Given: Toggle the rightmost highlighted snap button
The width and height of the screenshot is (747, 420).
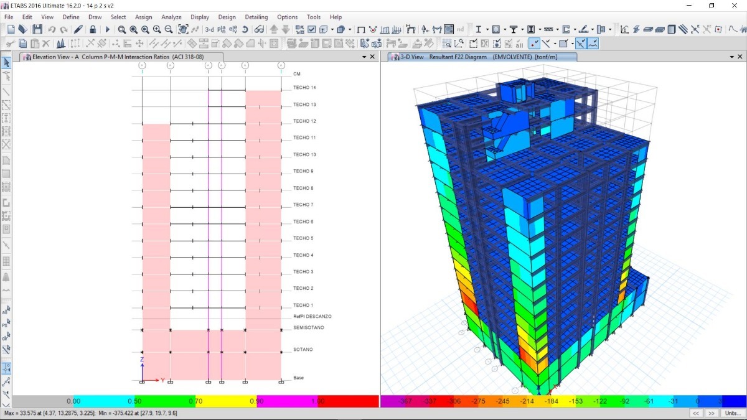Looking at the screenshot, I should (593, 43).
